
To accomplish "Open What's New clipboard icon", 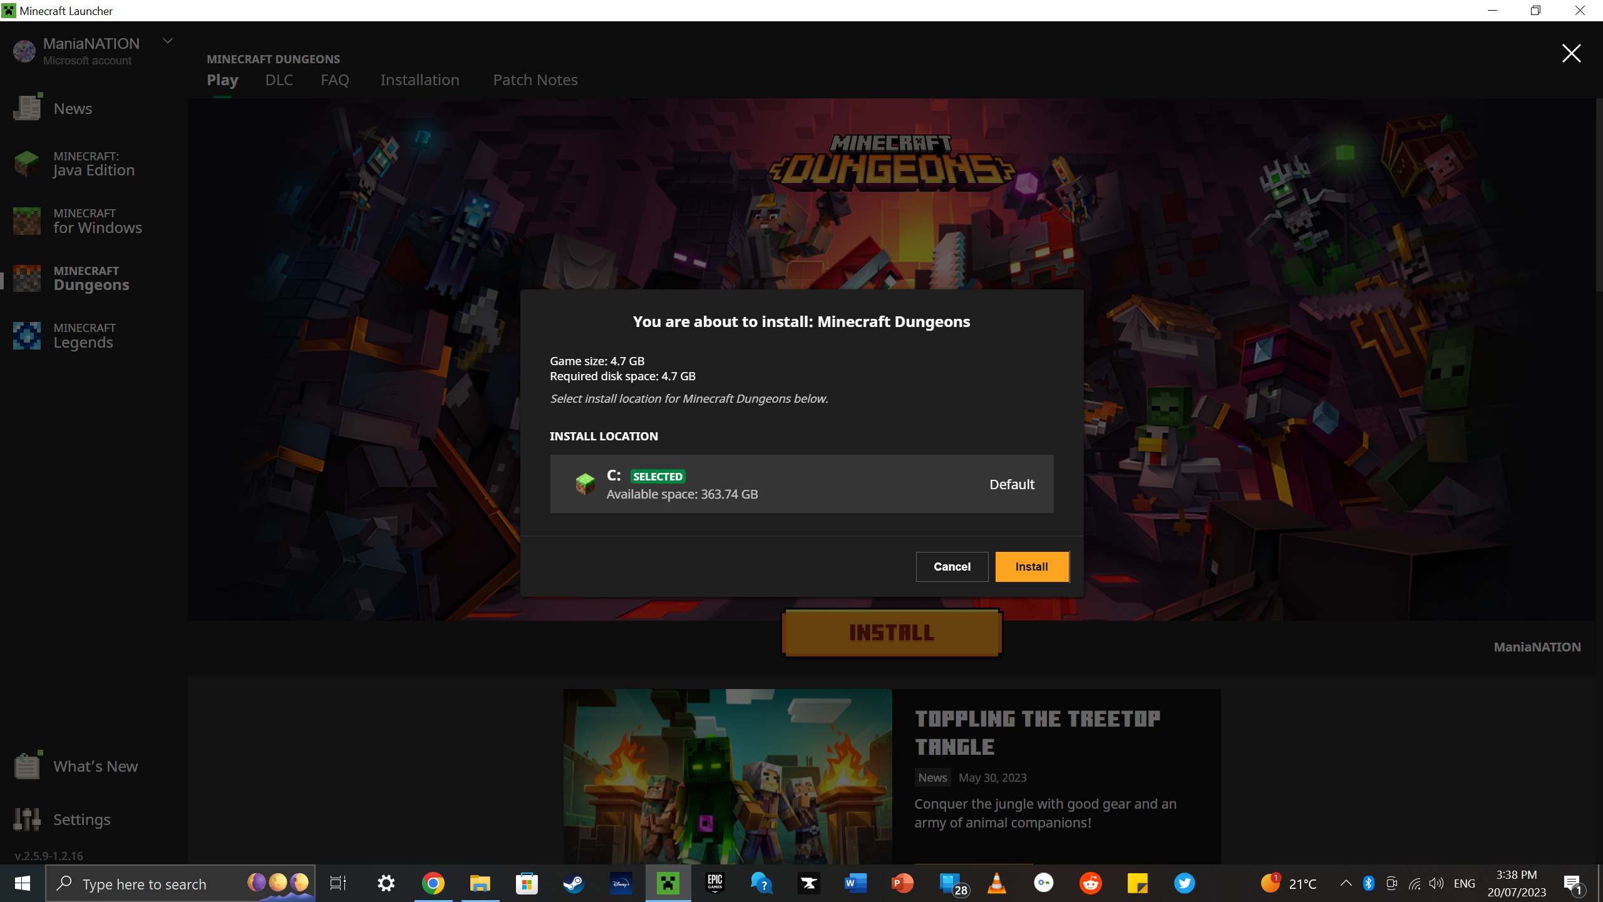I will pos(27,765).
